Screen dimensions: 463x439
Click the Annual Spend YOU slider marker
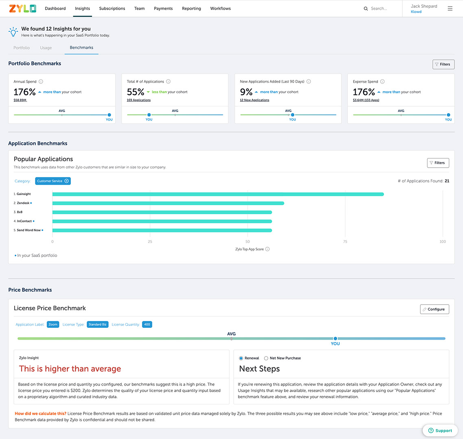coord(109,115)
